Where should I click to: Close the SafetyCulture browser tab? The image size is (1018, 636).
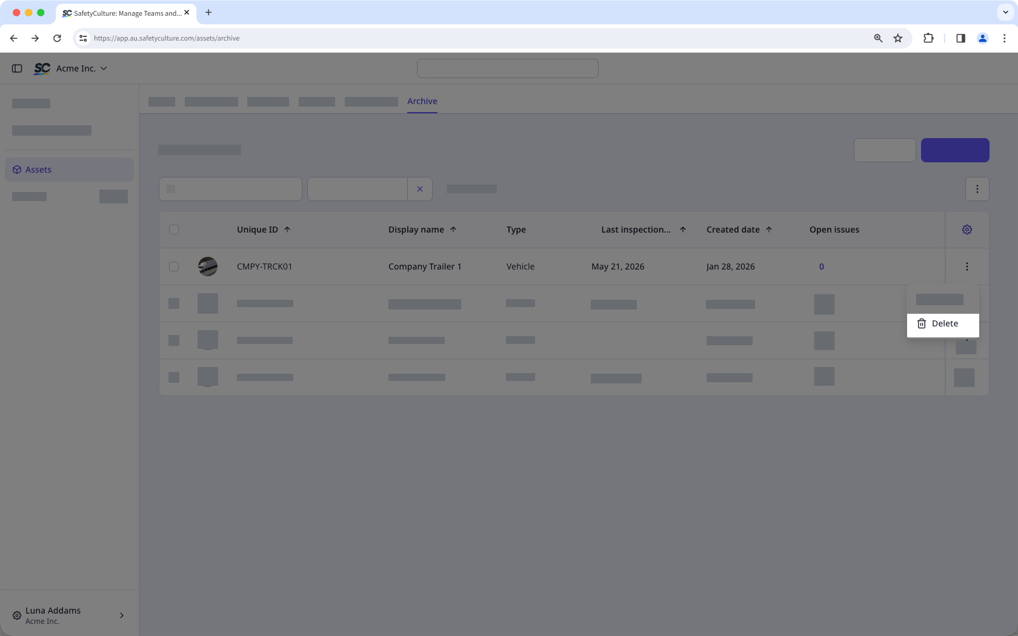point(187,12)
